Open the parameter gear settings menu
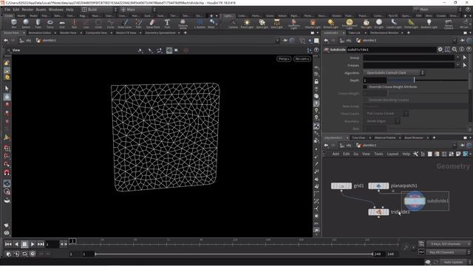 (x=440, y=50)
